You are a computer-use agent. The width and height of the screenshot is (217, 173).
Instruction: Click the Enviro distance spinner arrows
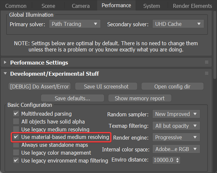pos(178,160)
